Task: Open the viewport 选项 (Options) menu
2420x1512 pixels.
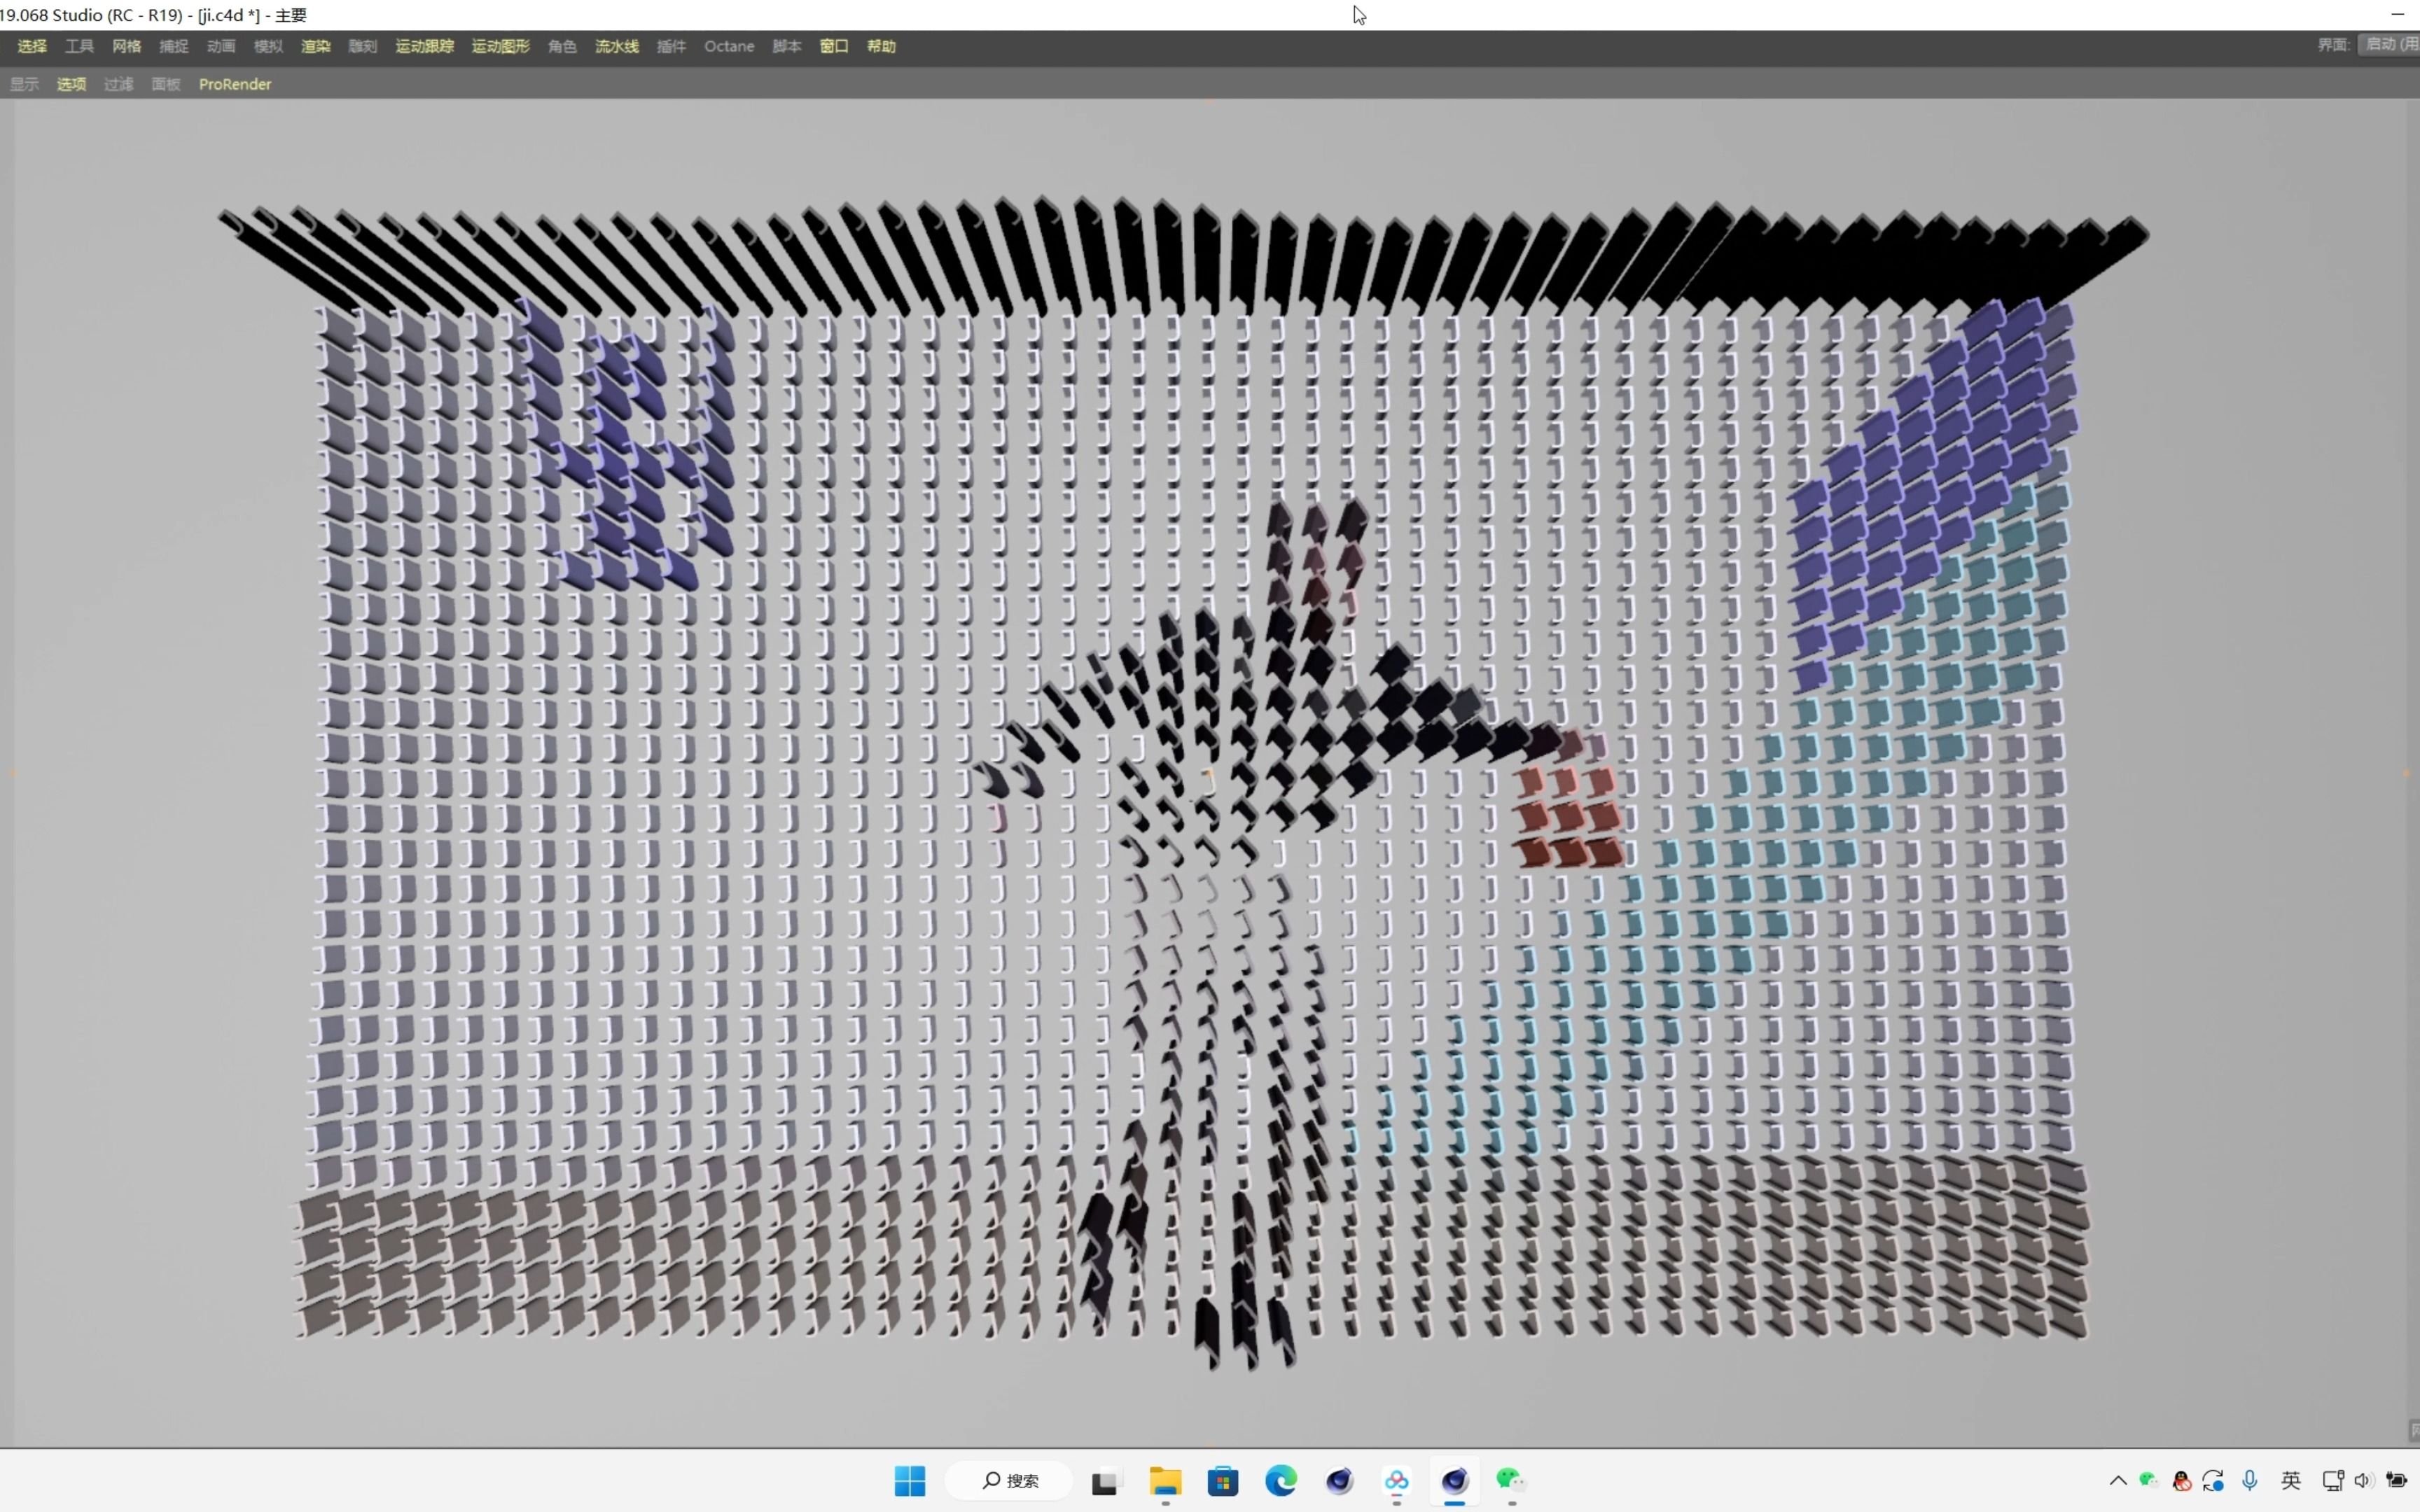Action: (71, 84)
